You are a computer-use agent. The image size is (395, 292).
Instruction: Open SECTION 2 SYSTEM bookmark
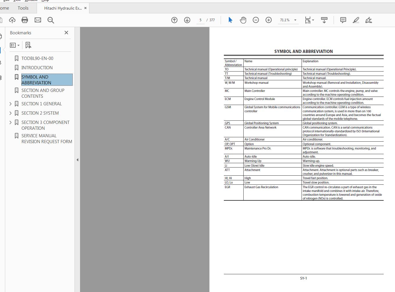point(40,113)
